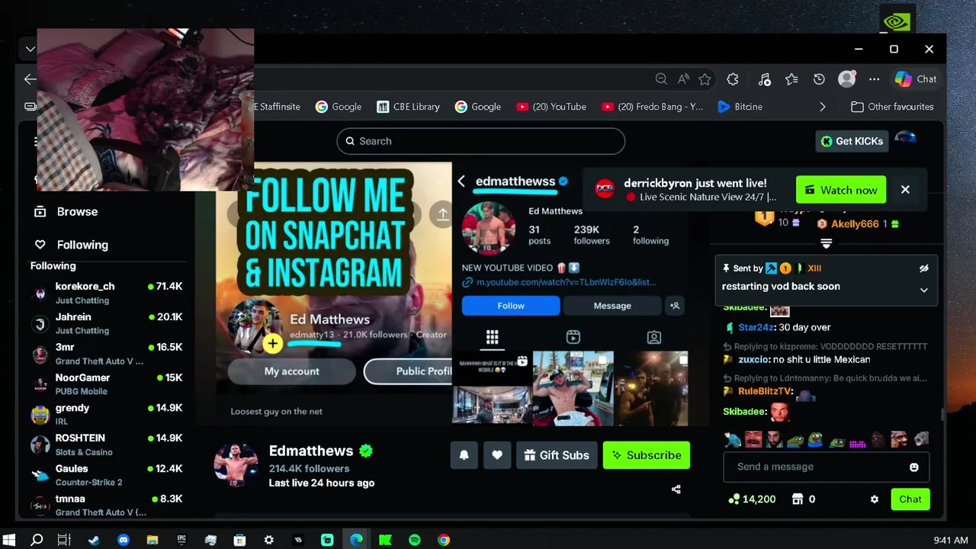This screenshot has width=976, height=549.
Task: Open the Other favourites folder
Action: [891, 107]
